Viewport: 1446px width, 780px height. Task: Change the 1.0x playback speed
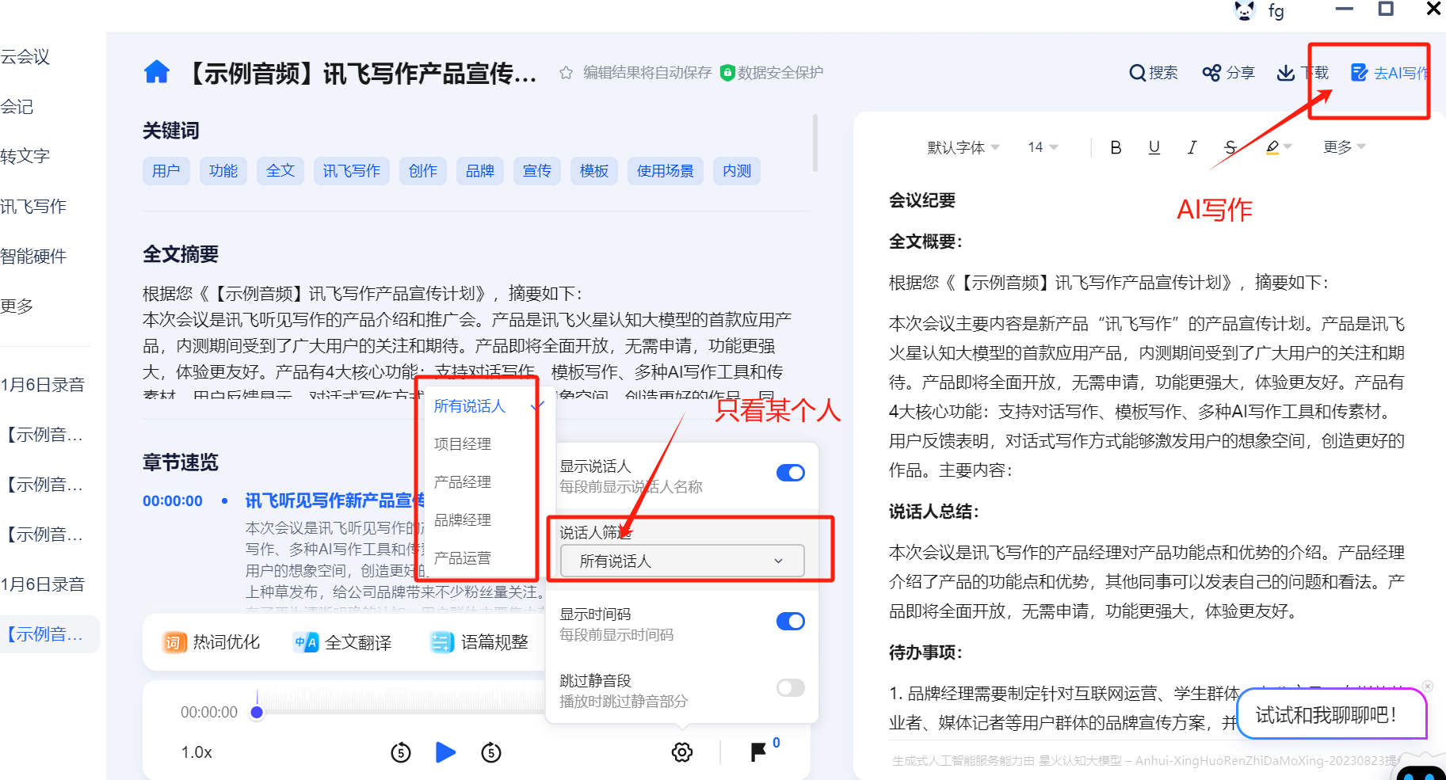196,752
